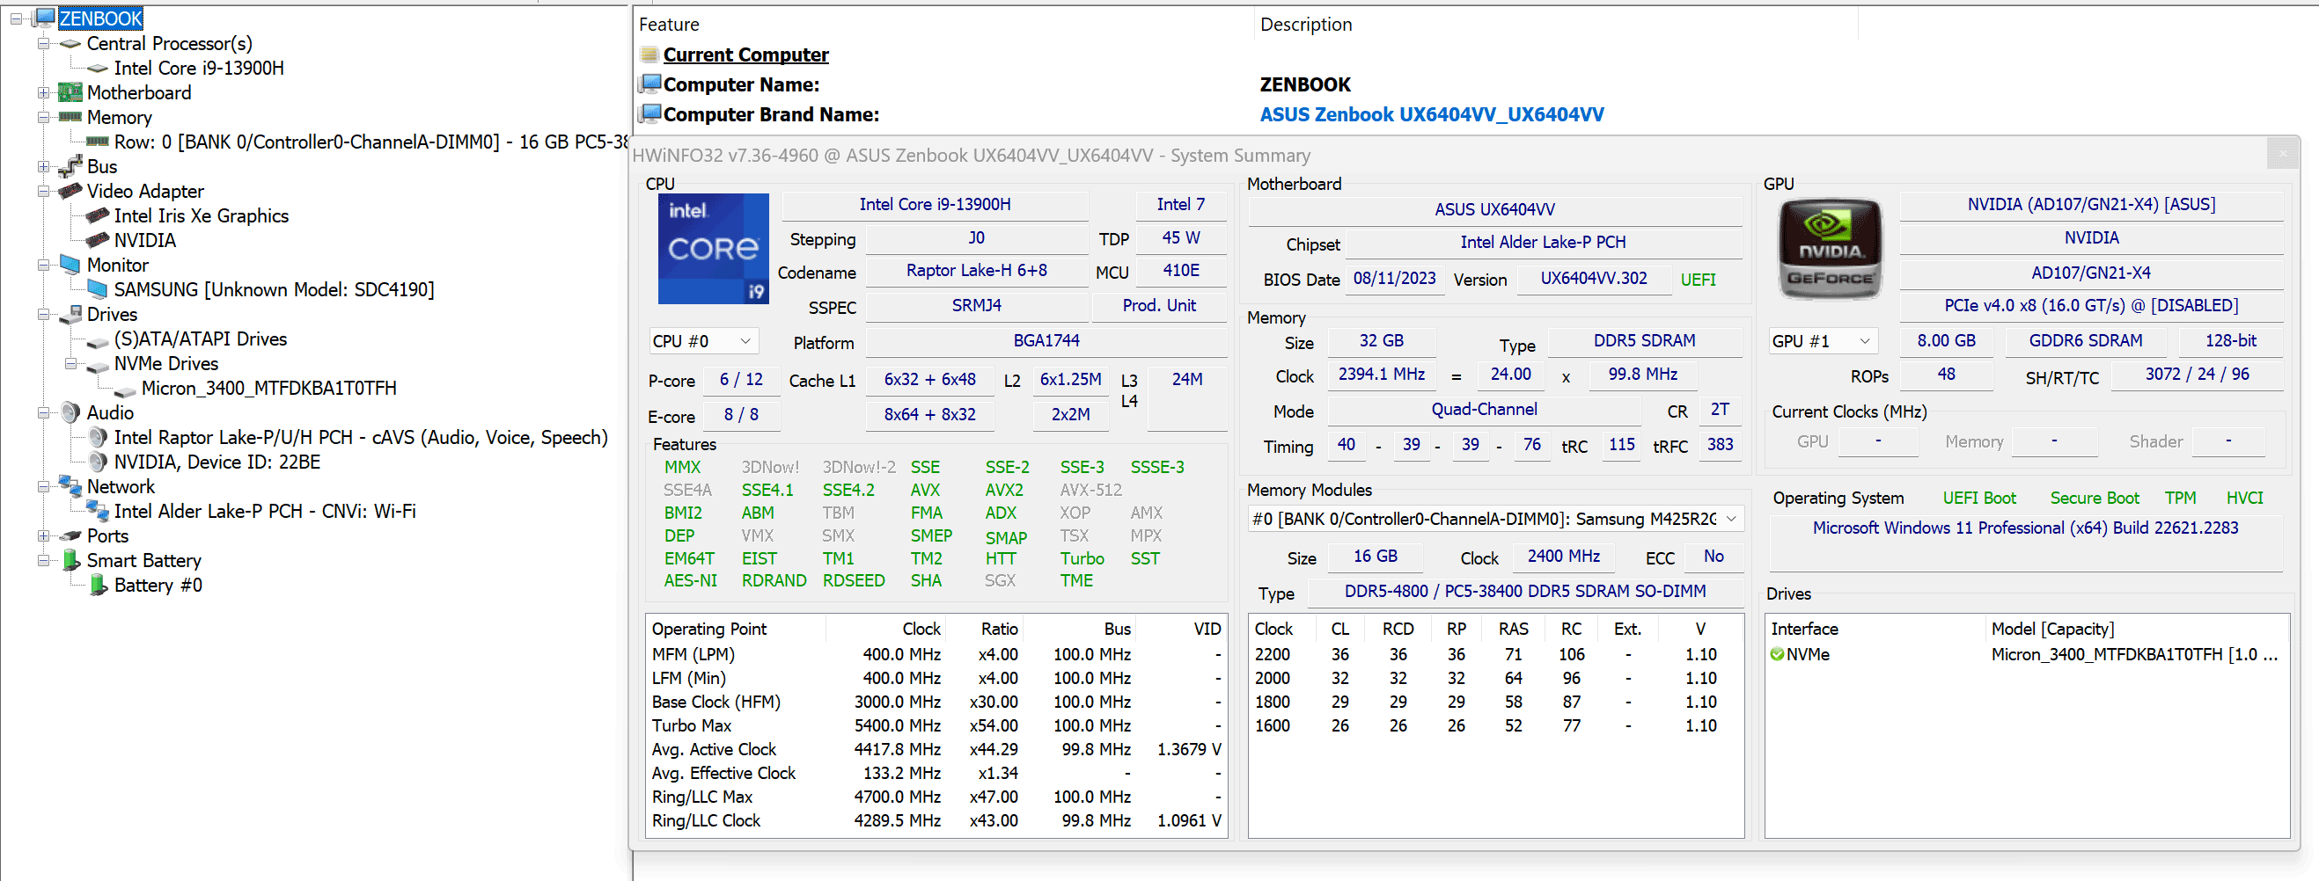Open the CPU #0 selector dropdown
This screenshot has height=881, width=2319.
tap(704, 341)
